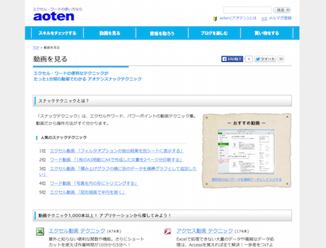Click the recommended video thumbnail
The image size is (326, 248).
(x=246, y=152)
